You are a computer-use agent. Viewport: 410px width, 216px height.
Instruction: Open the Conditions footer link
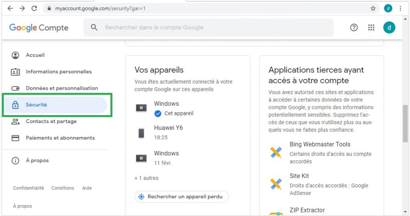point(63,188)
